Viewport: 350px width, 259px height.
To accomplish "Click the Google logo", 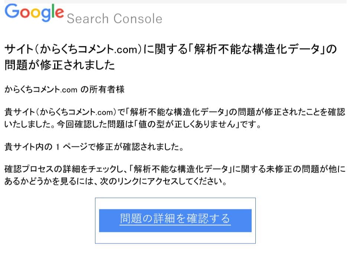I will (x=34, y=13).
